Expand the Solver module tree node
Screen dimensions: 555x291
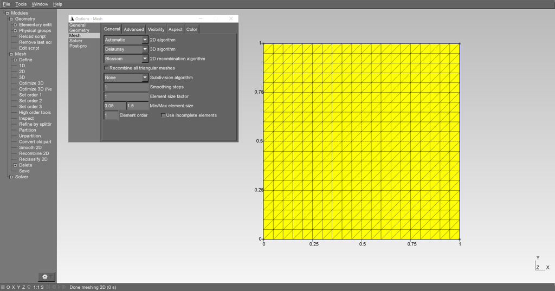11,177
